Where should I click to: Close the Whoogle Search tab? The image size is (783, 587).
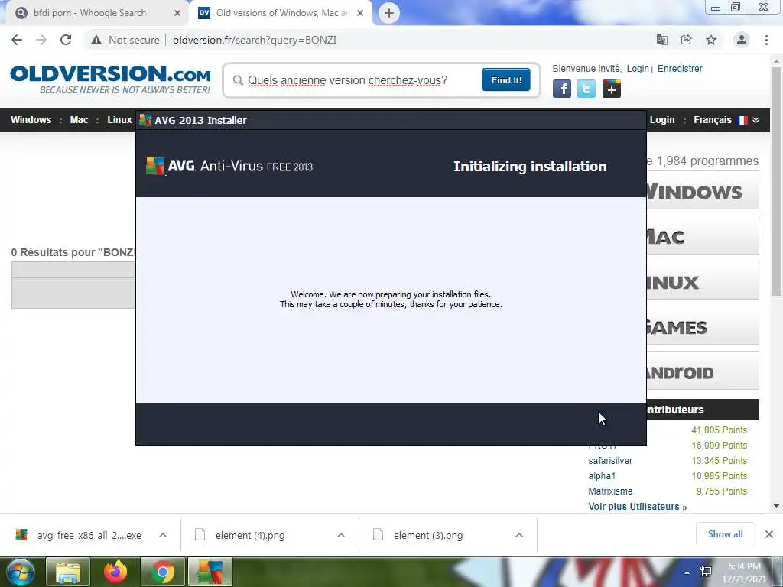(177, 13)
